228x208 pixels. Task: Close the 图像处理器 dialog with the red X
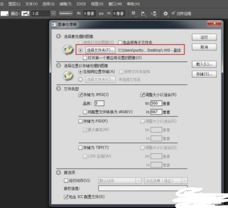[215, 24]
